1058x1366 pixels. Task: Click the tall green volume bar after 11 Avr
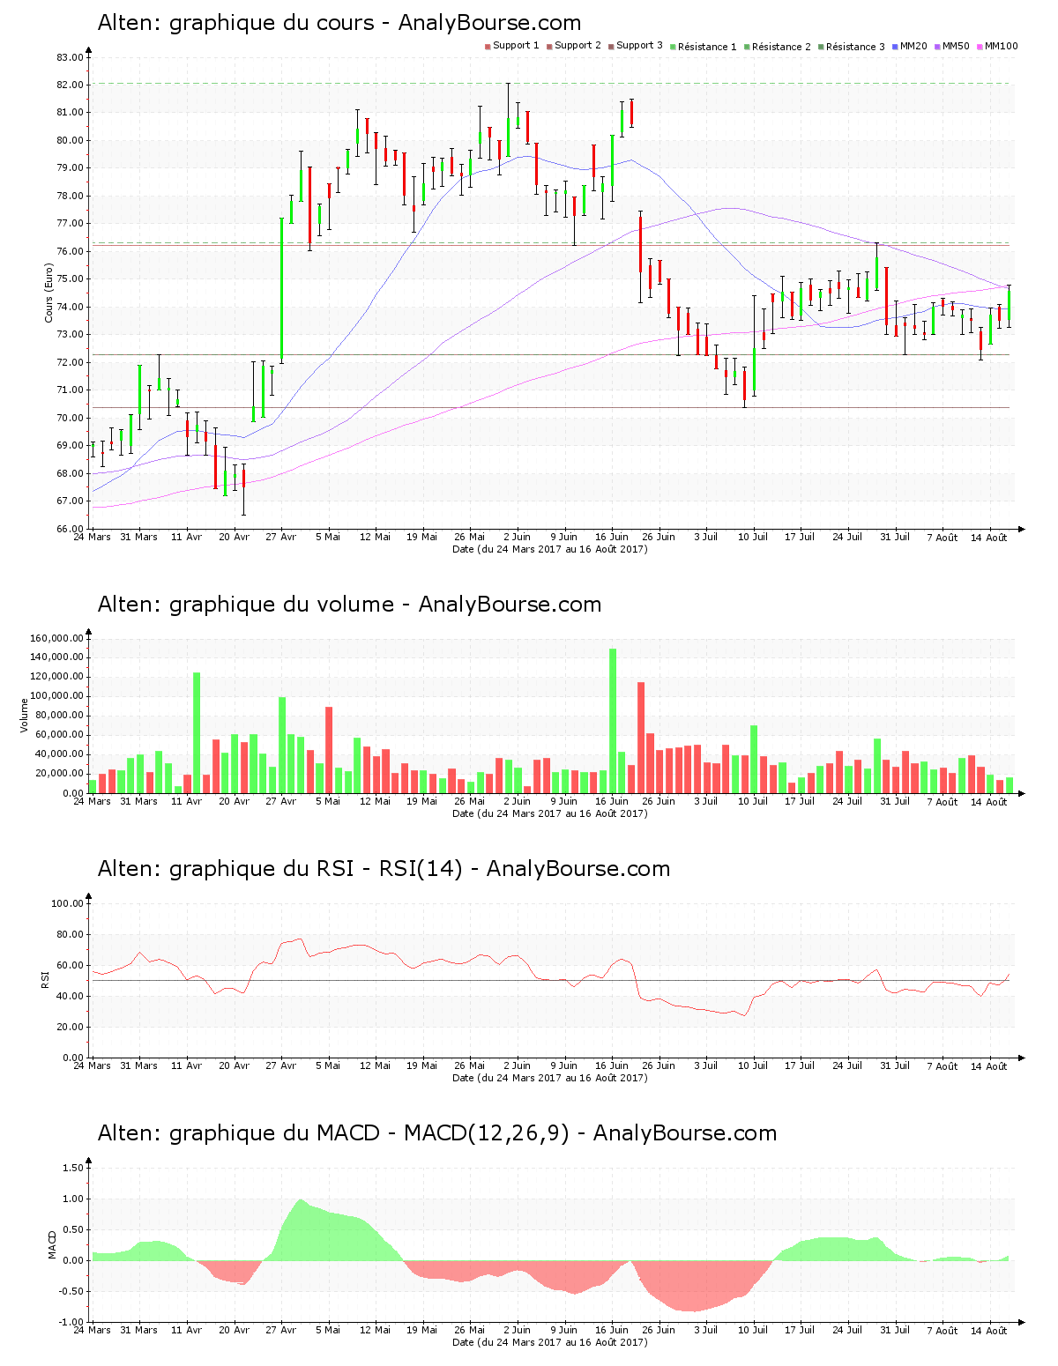[x=197, y=732]
